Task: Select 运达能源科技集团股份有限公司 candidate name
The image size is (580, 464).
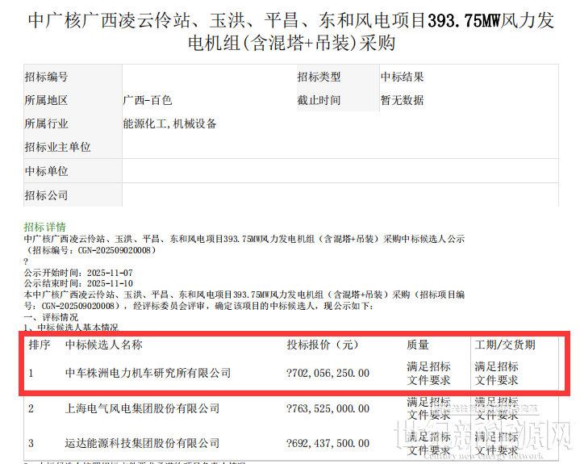Action: [x=142, y=443]
